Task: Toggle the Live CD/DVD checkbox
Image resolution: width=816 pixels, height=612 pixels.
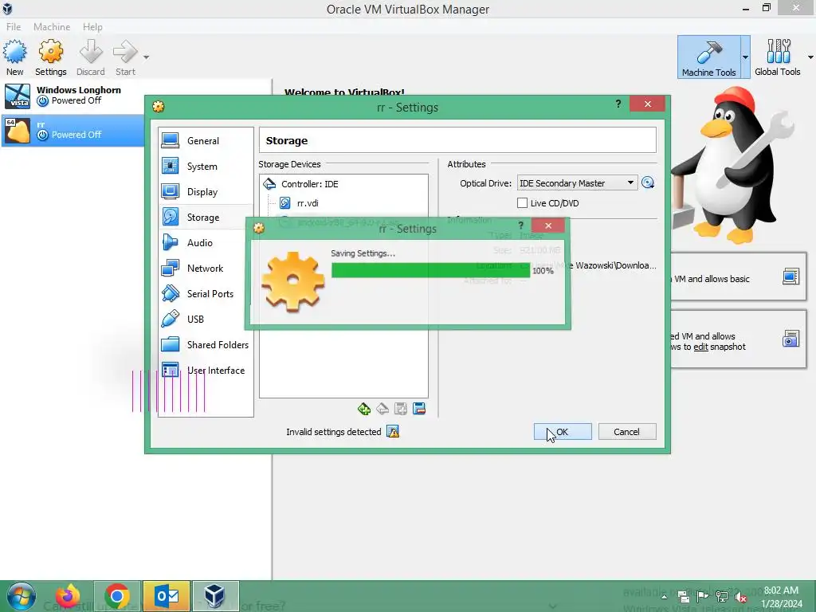Action: [522, 203]
